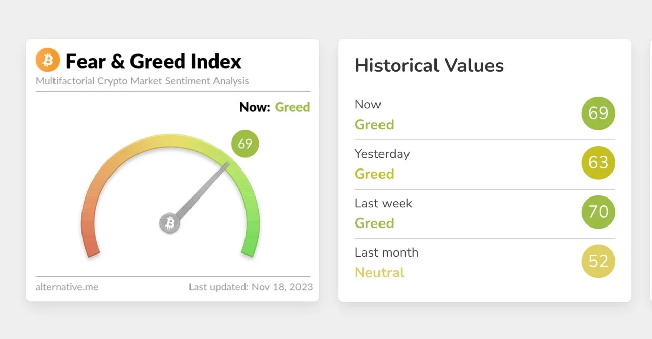Click the gray Bitcoin gauge pivot icon

point(170,223)
